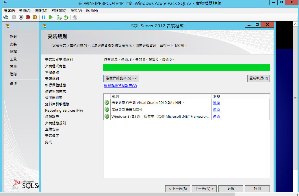The width and height of the screenshot is (299, 196).
Task: Click the 磁碟空間需求 step
Action: pos(55,92)
